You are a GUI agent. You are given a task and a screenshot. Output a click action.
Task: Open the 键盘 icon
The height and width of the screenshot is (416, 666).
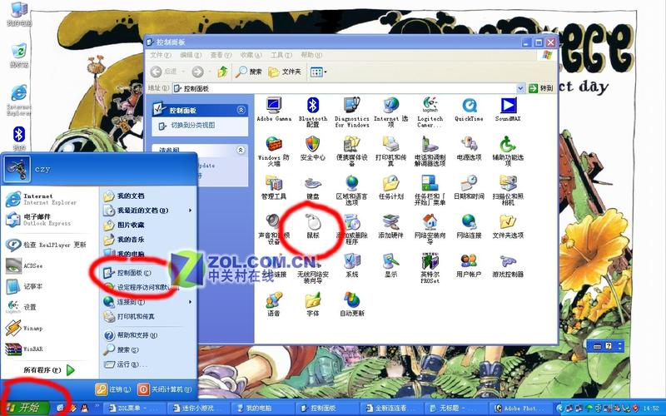click(313, 188)
